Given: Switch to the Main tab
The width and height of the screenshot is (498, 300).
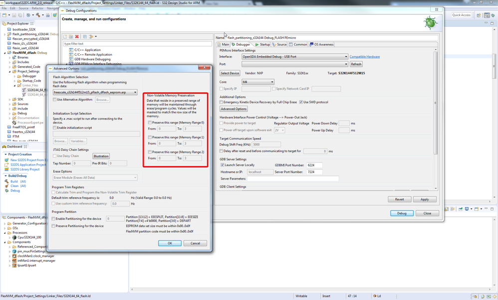Looking at the screenshot, I should click(x=223, y=45).
